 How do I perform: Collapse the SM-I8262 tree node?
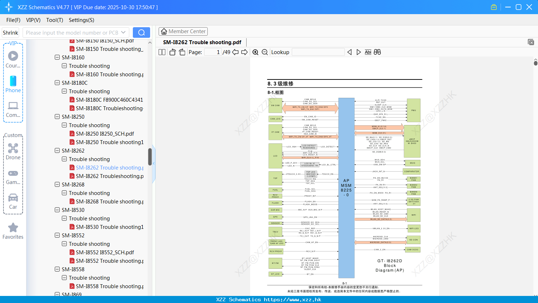click(x=57, y=150)
